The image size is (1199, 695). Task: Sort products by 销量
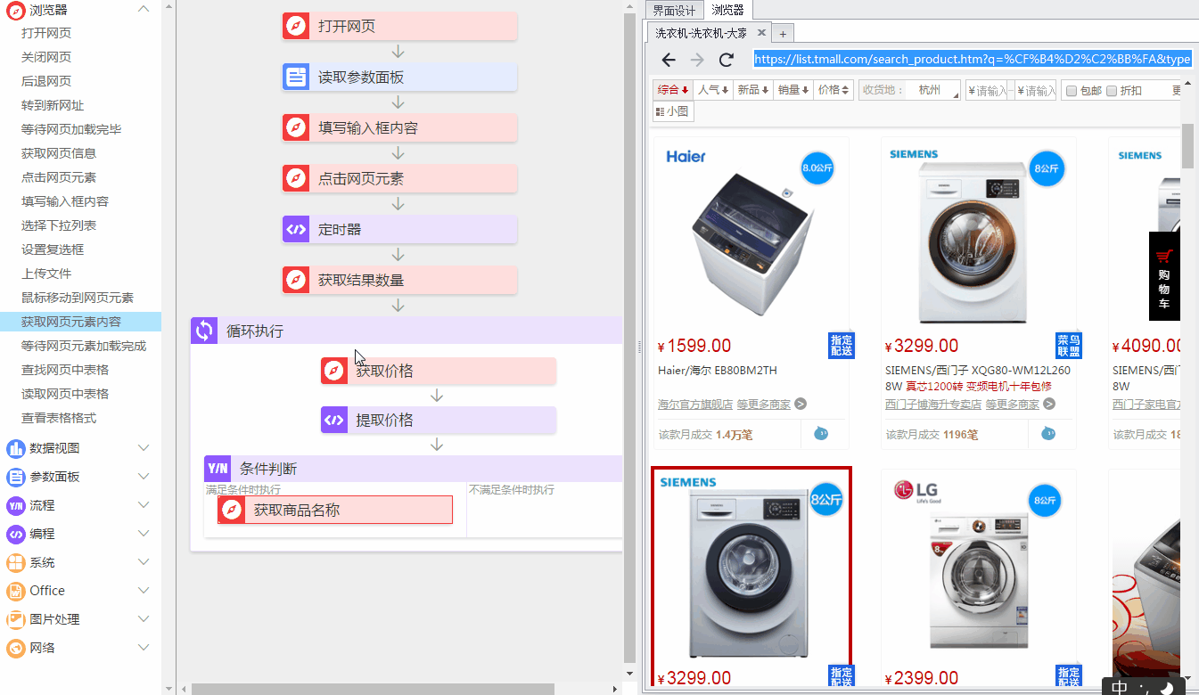point(793,90)
